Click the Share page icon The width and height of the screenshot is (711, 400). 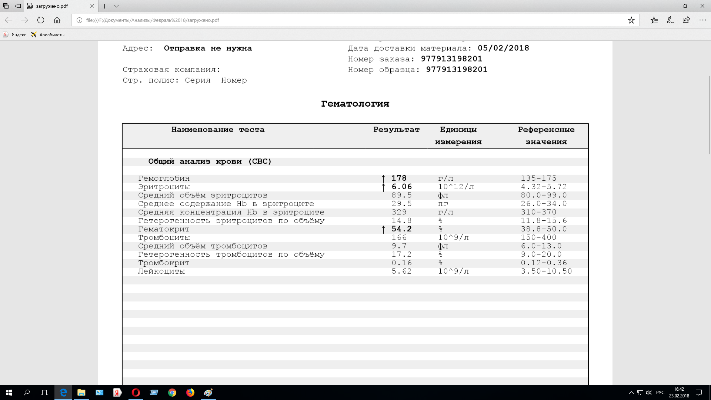coord(686,20)
